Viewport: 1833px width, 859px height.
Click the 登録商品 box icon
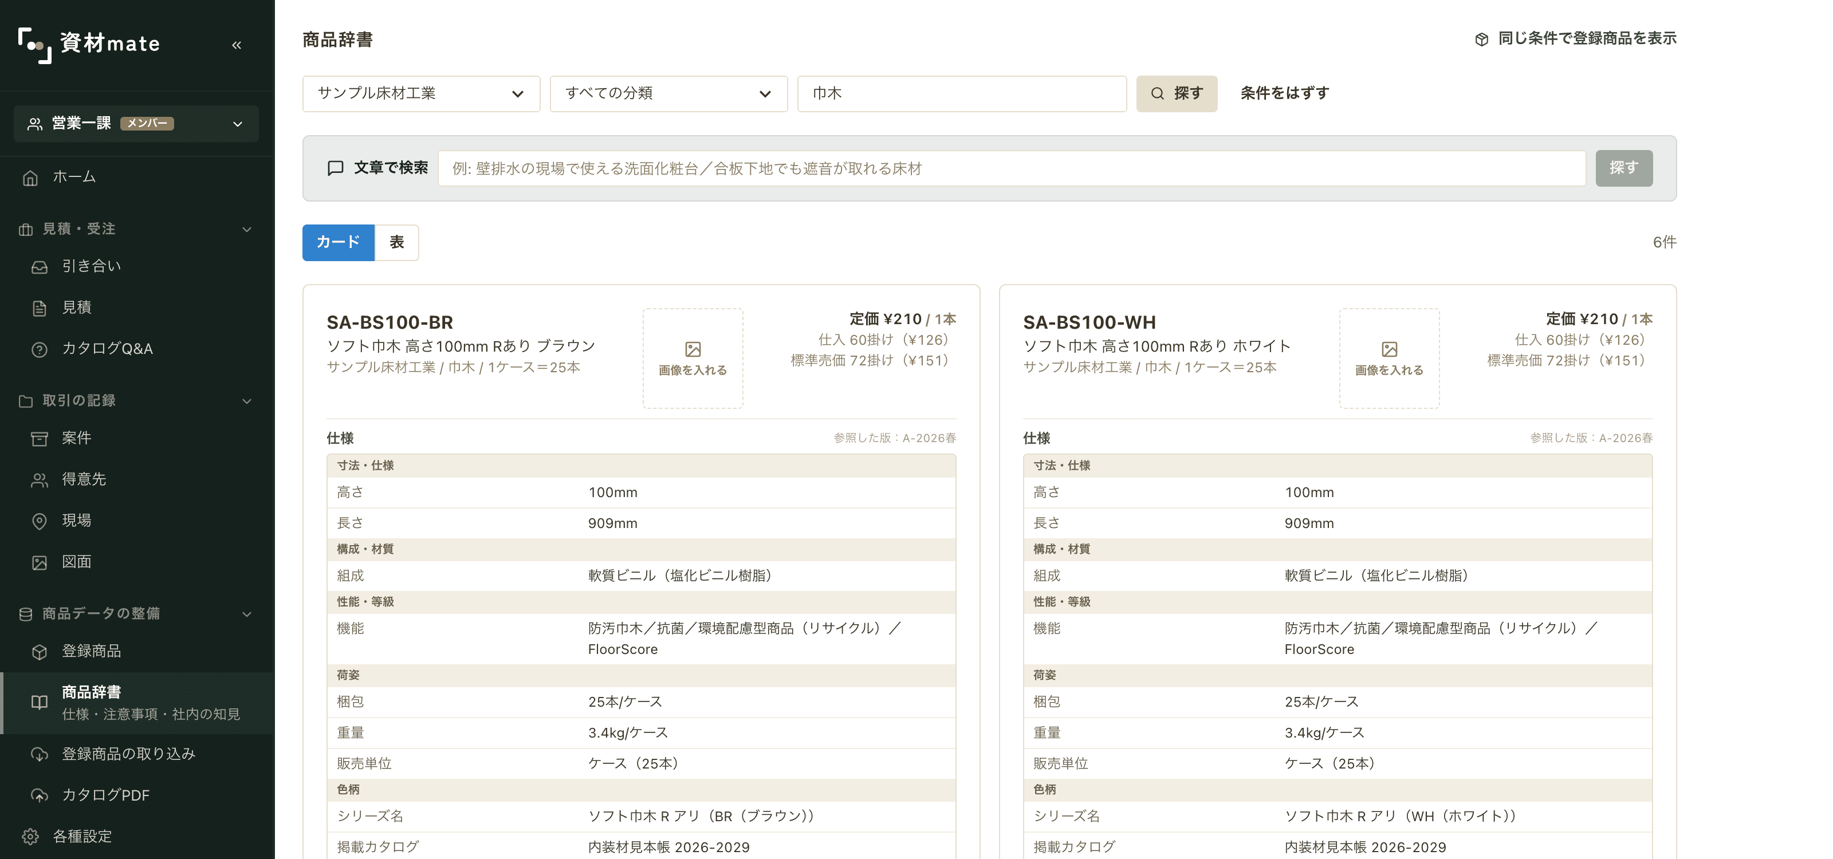tap(40, 651)
